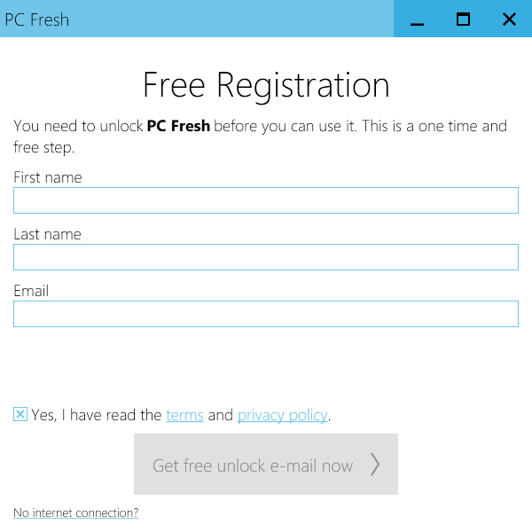Open the No internet connection? link
Viewport: 532px width, 532px height.
[75, 512]
